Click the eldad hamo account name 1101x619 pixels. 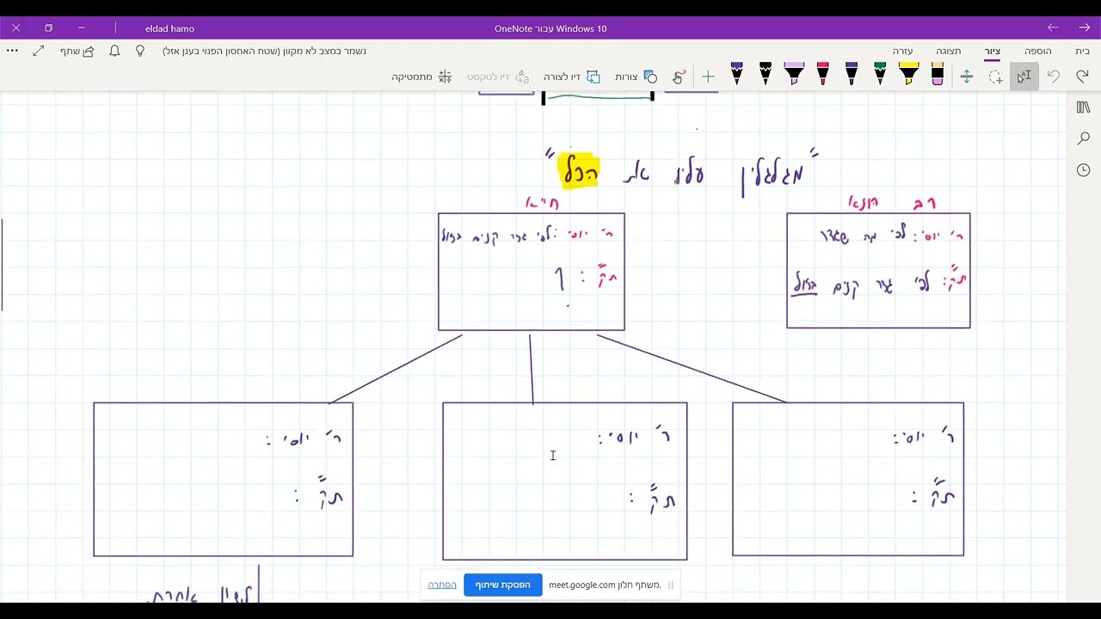pos(169,28)
